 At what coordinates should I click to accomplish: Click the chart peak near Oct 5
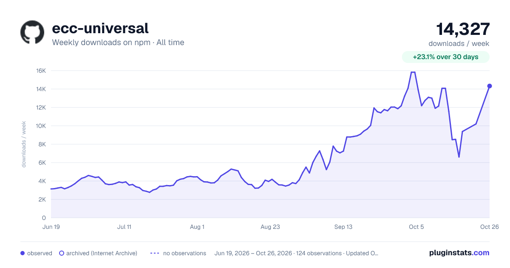pyautogui.click(x=413, y=72)
